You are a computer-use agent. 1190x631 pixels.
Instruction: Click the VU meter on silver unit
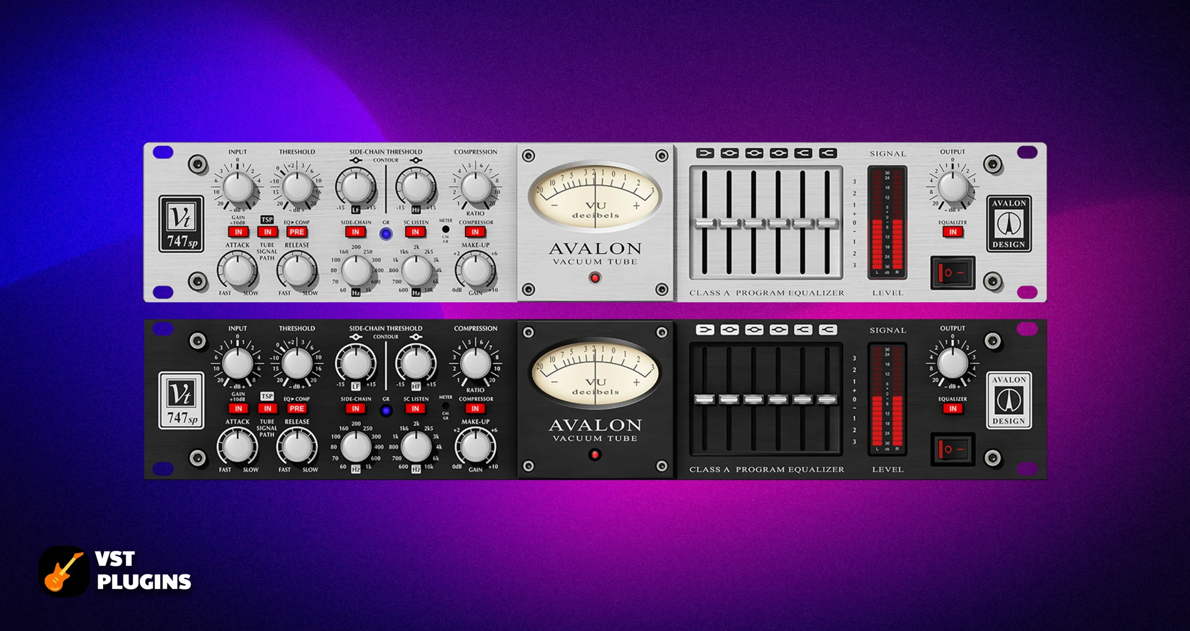(x=595, y=197)
